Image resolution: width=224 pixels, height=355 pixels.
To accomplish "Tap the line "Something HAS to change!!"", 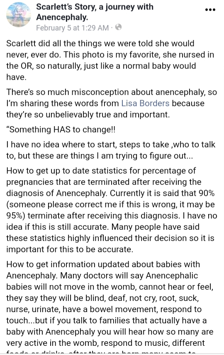I will click(61, 129).
